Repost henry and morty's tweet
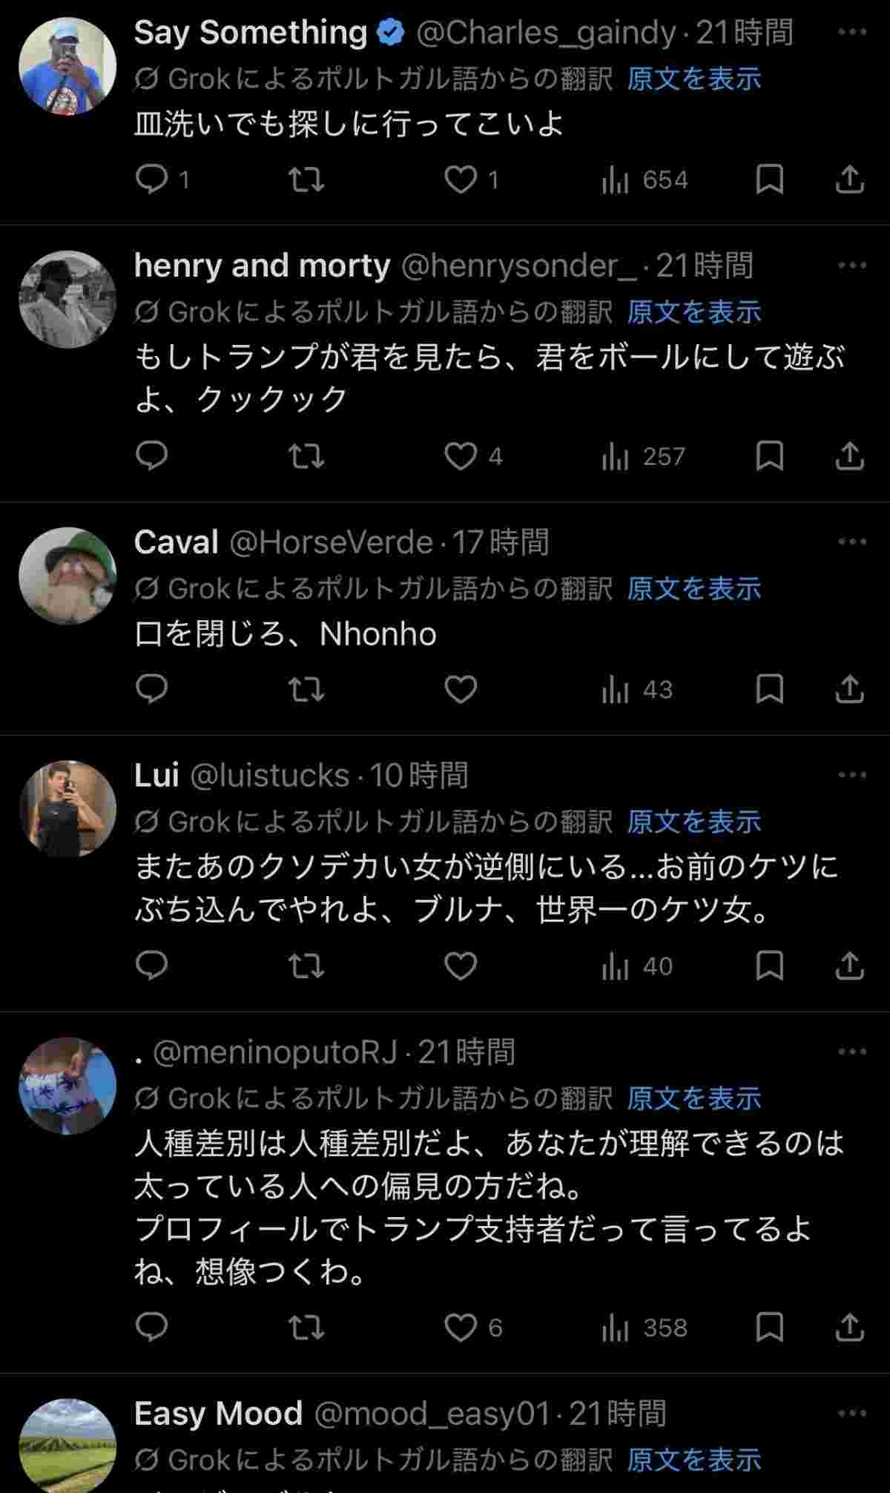Image resolution: width=890 pixels, height=1493 pixels. point(306,456)
